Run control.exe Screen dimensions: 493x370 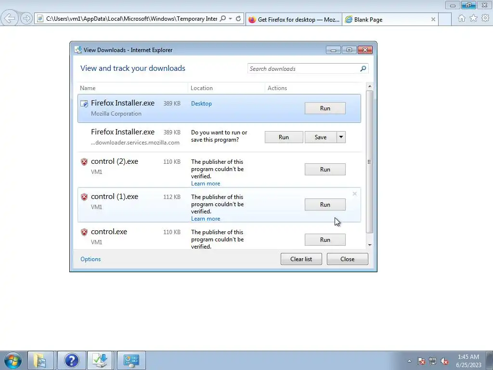click(325, 240)
